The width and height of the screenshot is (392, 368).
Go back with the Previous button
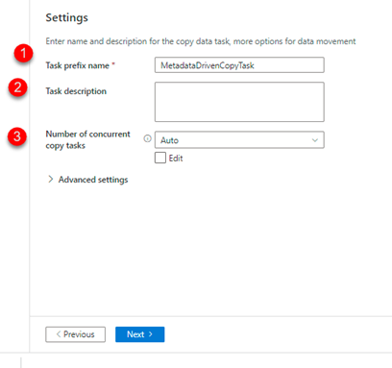[x=75, y=334]
